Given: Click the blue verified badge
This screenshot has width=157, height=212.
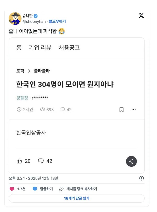Looking at the screenshot, I should click(x=36, y=16).
